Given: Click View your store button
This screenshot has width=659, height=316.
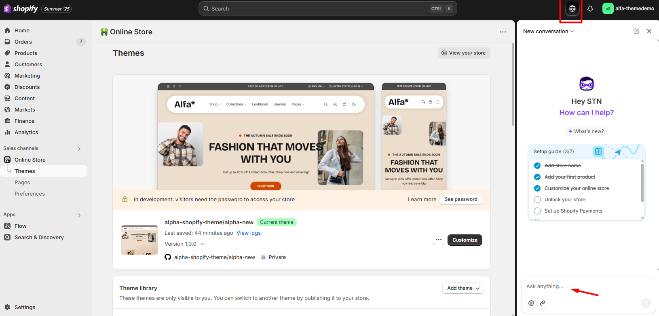Looking at the screenshot, I should click(x=464, y=53).
